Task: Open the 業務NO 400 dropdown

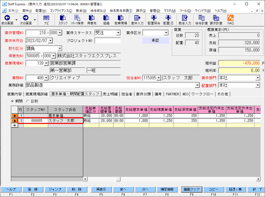Action: pyautogui.click(x=46, y=78)
